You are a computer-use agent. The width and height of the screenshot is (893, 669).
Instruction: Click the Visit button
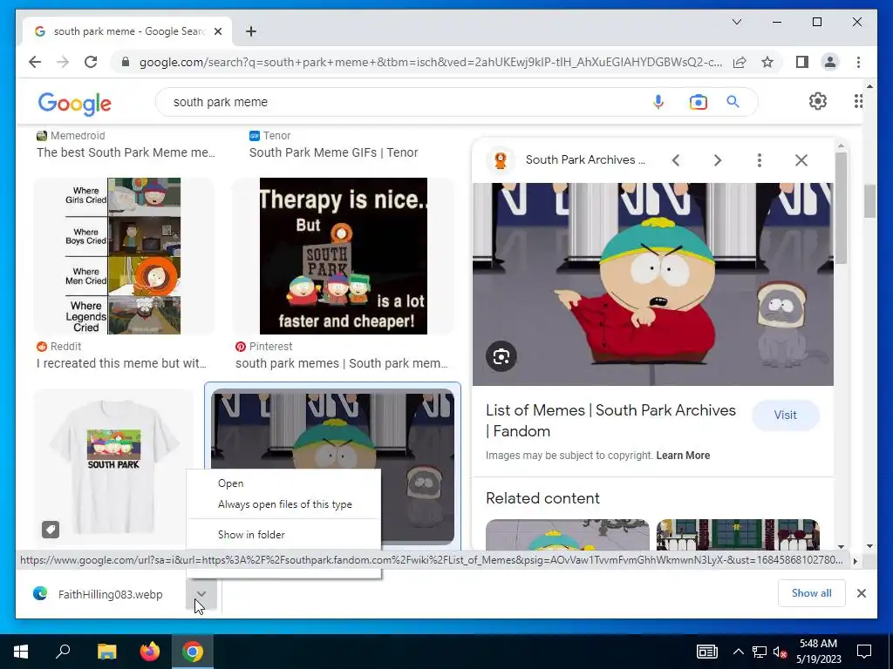pyautogui.click(x=786, y=416)
